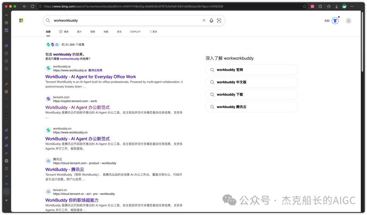The width and height of the screenshot is (367, 215).
Task: Open 'WorkBuddy - AI Agent for Everyday Office Work' result
Action: point(91,77)
